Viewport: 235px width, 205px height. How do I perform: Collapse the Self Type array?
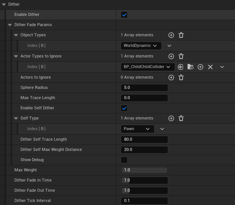pyautogui.click(x=16, y=118)
